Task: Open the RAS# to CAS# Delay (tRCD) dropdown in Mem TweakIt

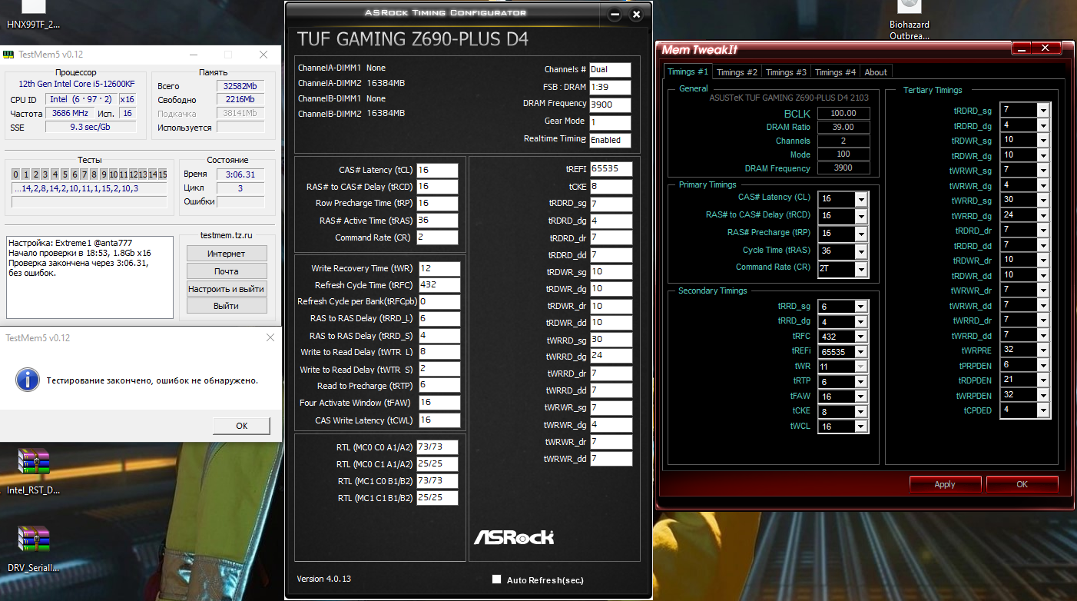Action: point(861,216)
